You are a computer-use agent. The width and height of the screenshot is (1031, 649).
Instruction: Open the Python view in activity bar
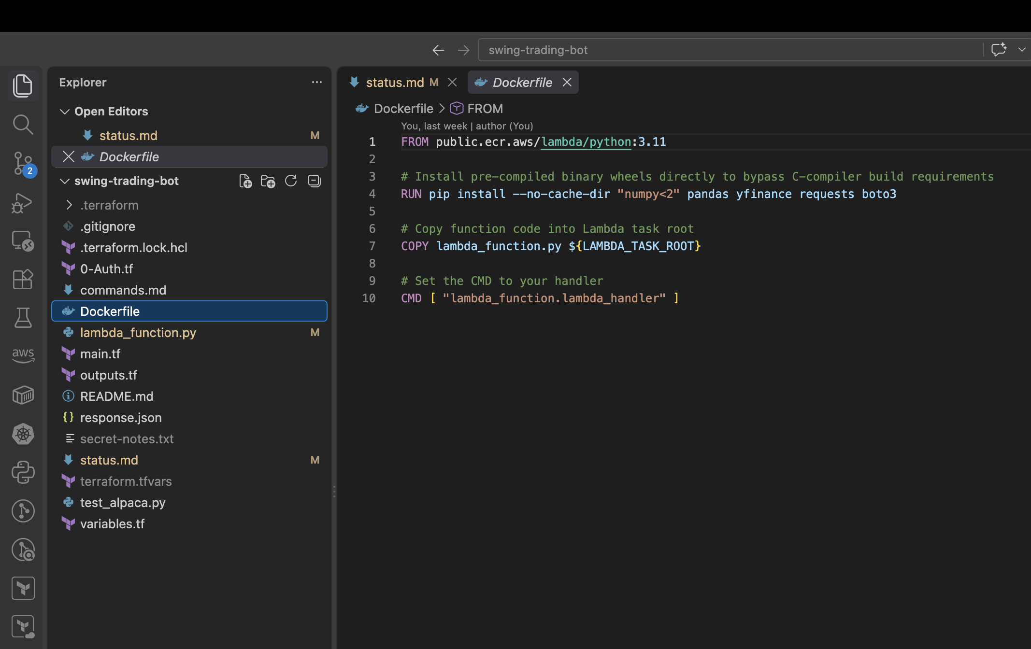[23, 472]
